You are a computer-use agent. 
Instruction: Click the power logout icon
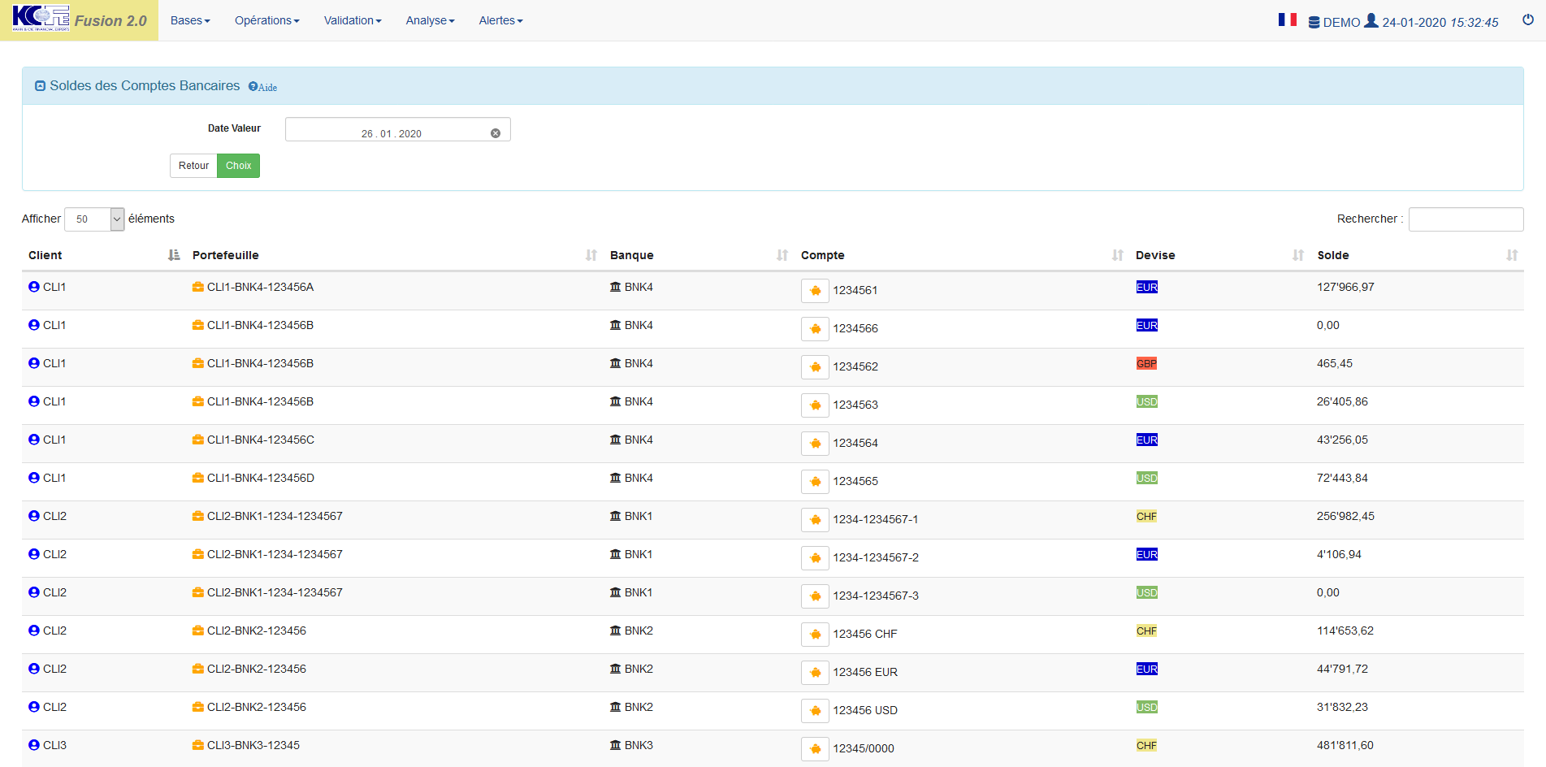[x=1527, y=20]
